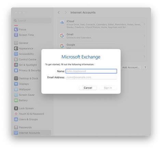Click the Screen Saver label
Viewport: 162px width, 150px height.
click(27, 95)
